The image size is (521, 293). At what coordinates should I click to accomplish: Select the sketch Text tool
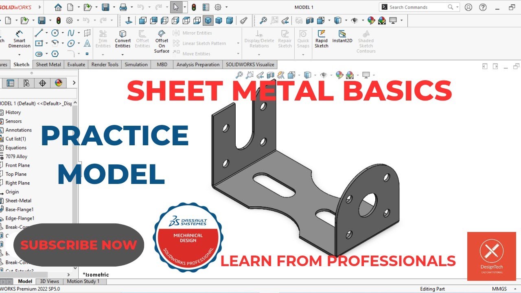coord(87,43)
